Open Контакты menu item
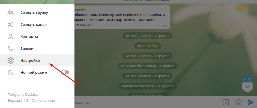 pyautogui.click(x=37, y=37)
